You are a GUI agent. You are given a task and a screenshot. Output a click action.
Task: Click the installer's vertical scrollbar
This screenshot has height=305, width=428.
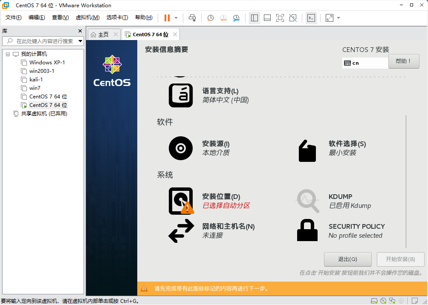[x=406, y=181]
